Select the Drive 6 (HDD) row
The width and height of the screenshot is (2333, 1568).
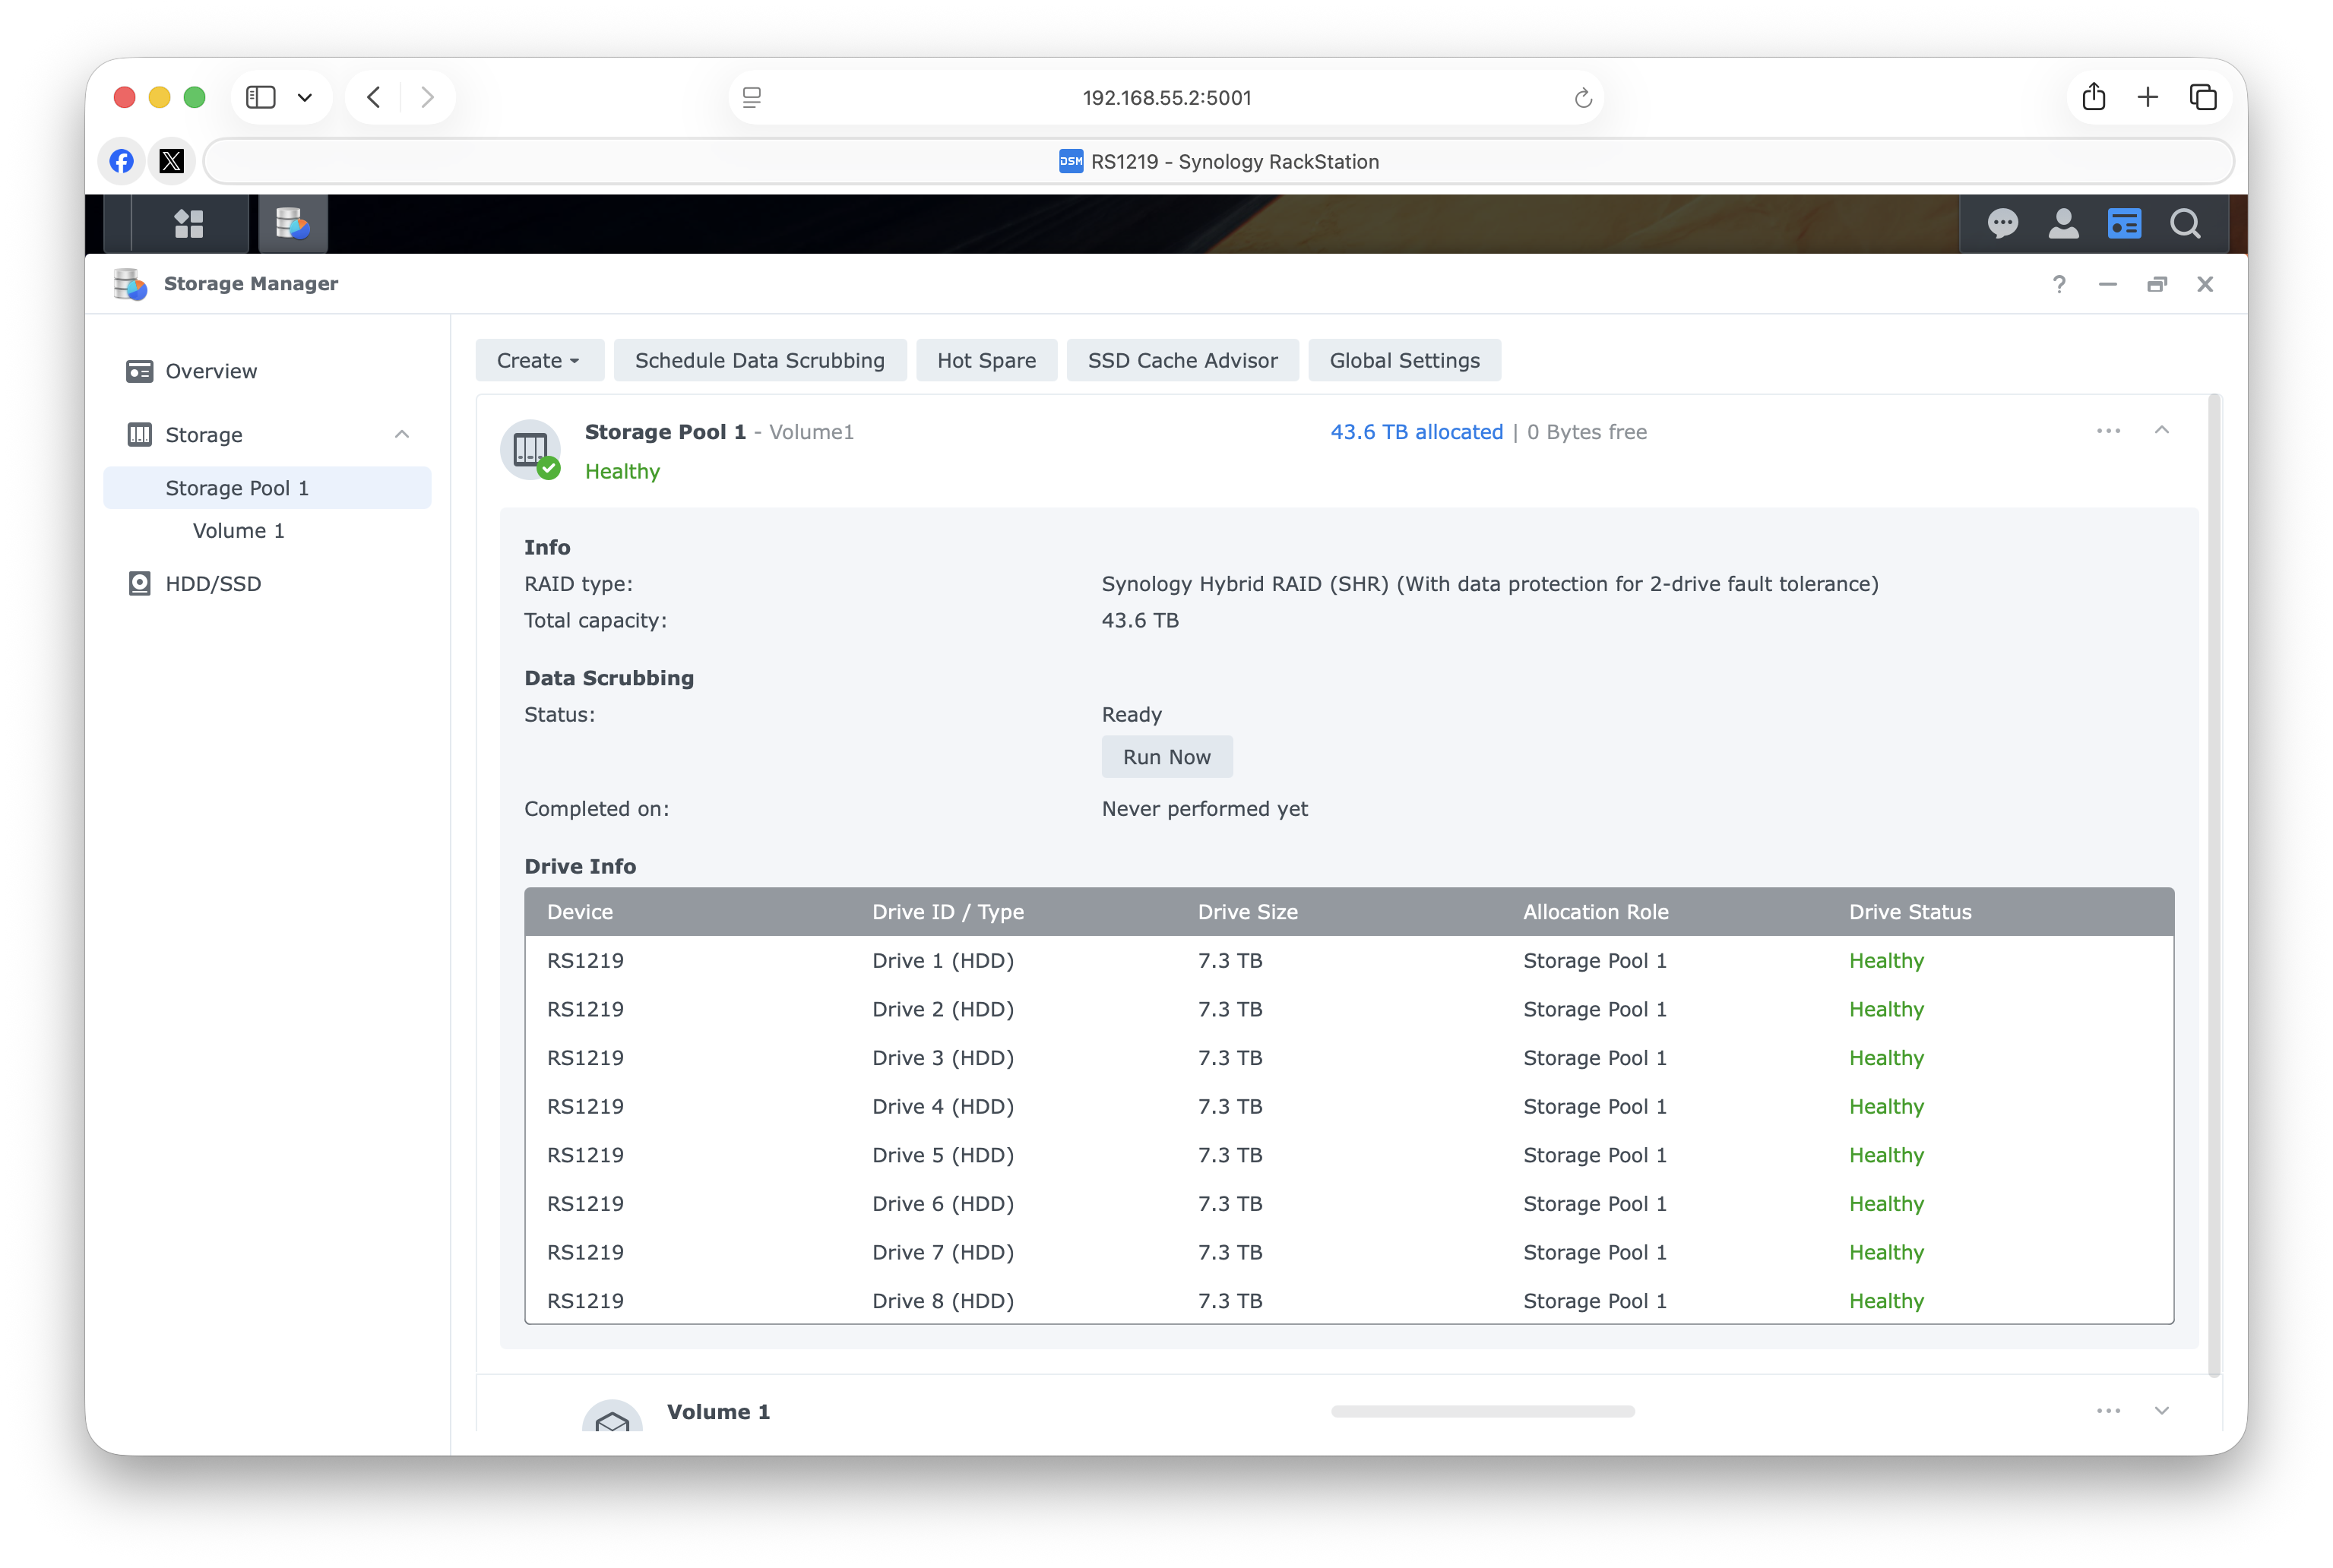coord(1350,1204)
